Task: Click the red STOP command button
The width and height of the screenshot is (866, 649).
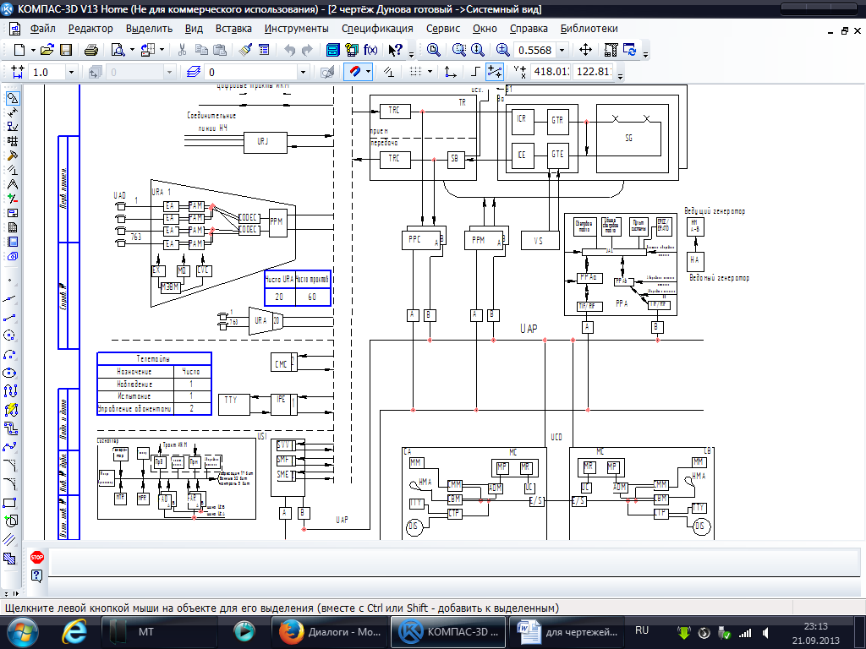Action: click(x=37, y=558)
